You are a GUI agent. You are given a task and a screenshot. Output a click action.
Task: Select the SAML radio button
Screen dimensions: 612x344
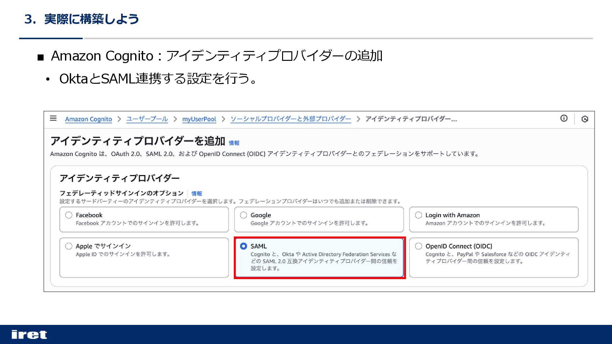point(244,246)
